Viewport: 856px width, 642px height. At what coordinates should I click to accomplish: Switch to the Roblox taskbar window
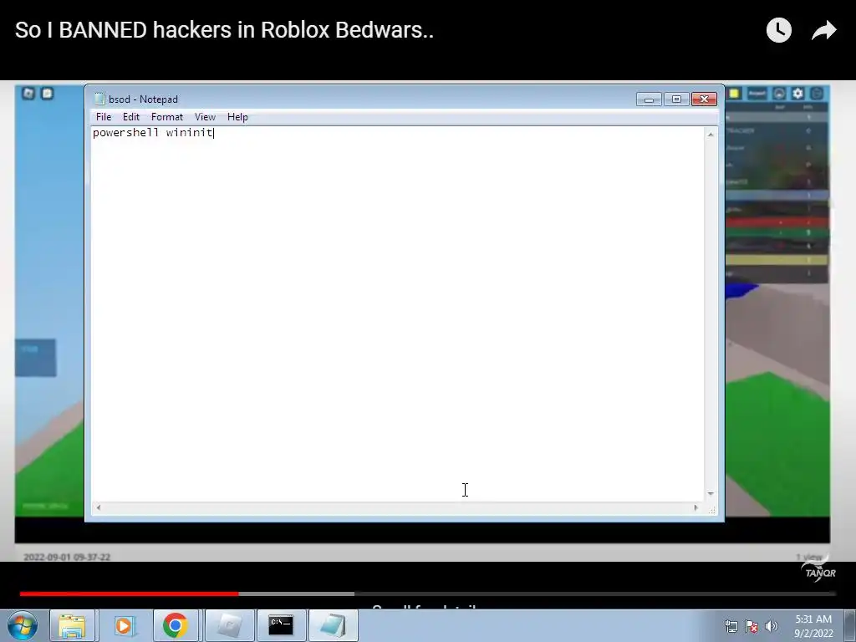[x=230, y=625]
